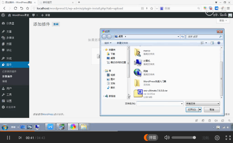Viewport: 233px width, 143px height.
Task: Click the browser undo/restore icon
Action: [22, 8]
